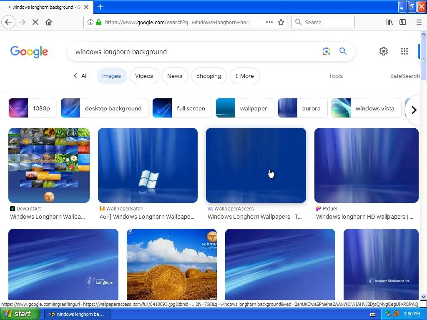Click the tray on-screen keyboard icon
Image resolution: width=427 pixels, height=320 pixels.
(373, 314)
